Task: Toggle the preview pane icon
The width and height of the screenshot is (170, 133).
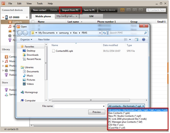Action: pos(137,40)
